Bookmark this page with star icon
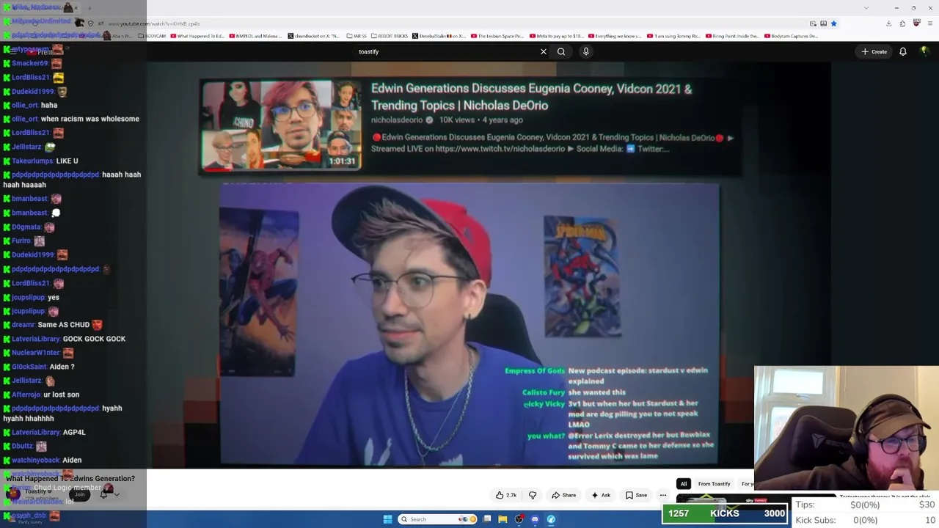939x528 pixels. [833, 23]
